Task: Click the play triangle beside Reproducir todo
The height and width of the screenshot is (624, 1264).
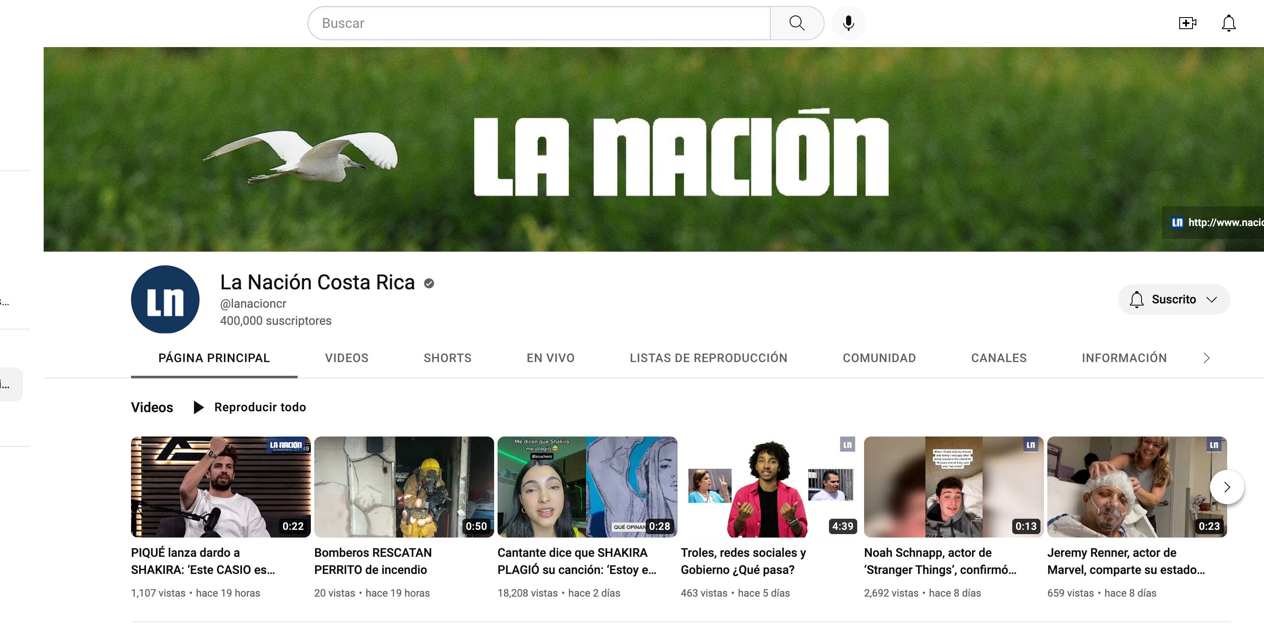Action: pyautogui.click(x=198, y=407)
